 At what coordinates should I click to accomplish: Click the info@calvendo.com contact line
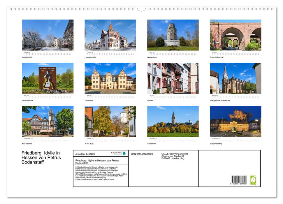pyautogui.click(x=94, y=180)
